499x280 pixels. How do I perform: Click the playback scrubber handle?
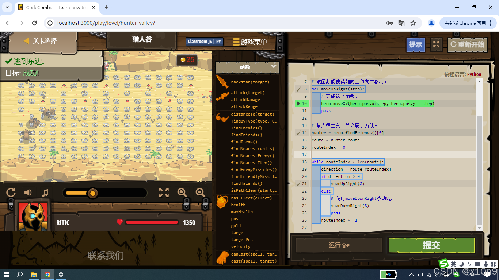pos(93,193)
